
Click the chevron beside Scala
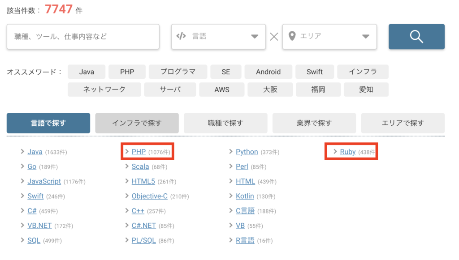click(127, 166)
